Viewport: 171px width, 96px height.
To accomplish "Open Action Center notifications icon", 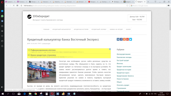I will [168, 94].
